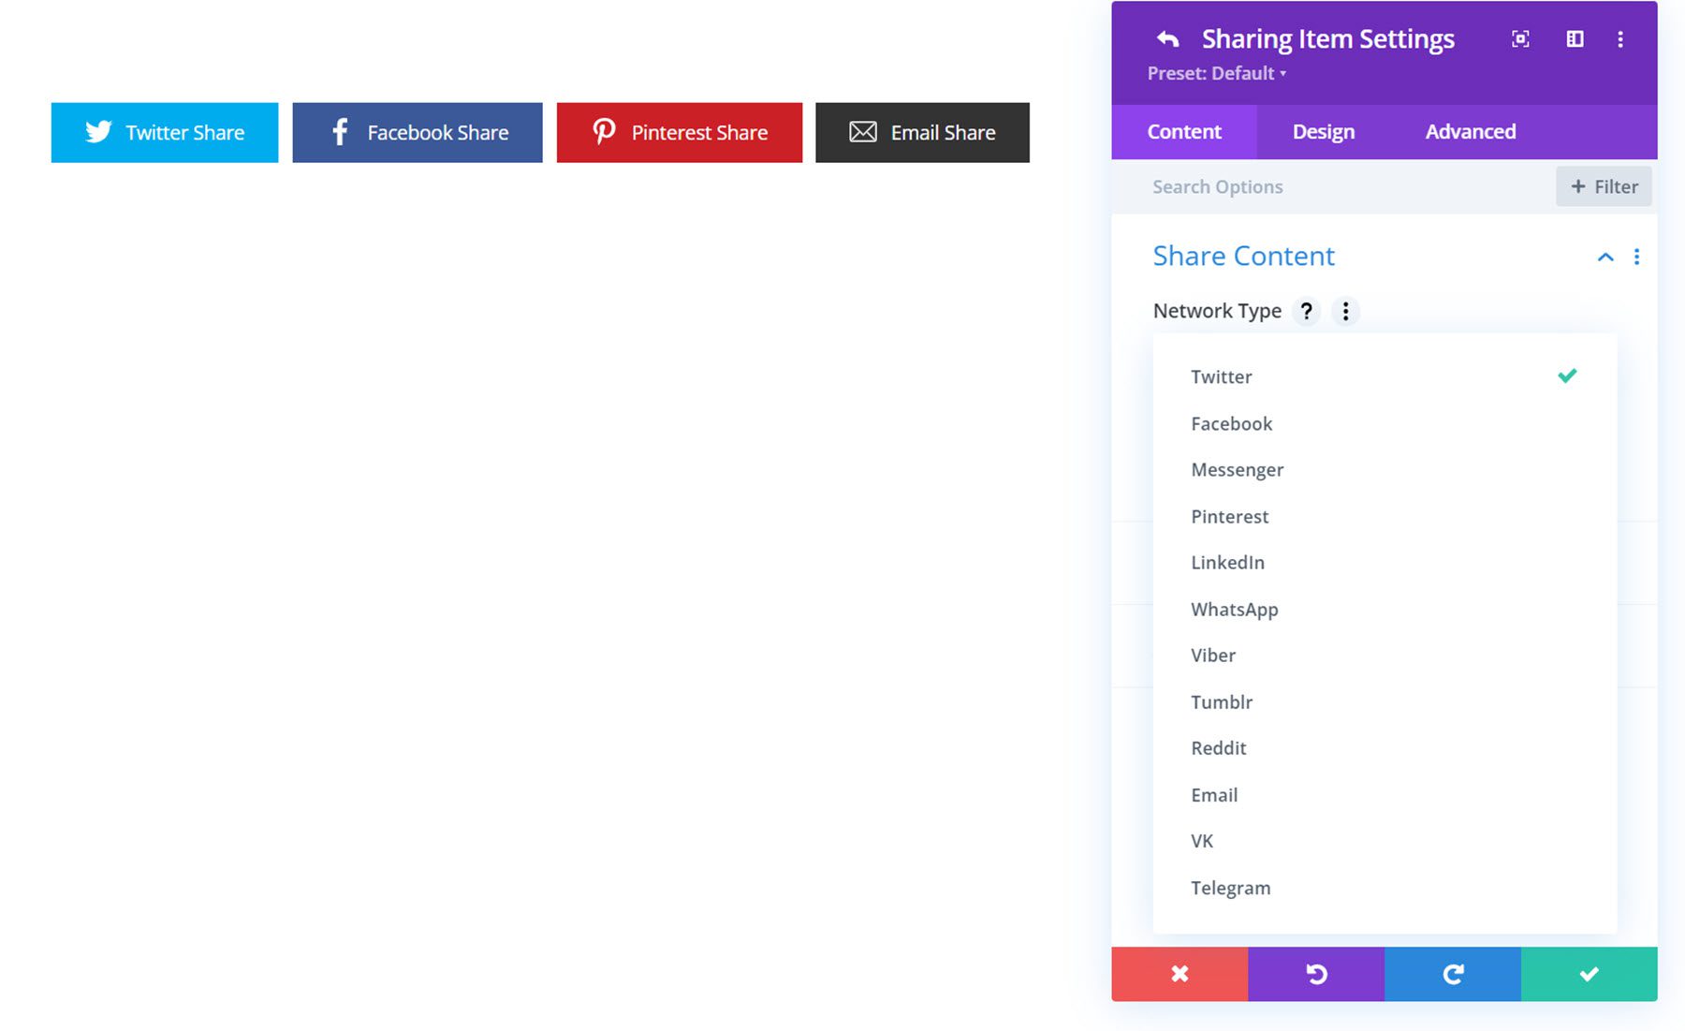
Task: Save settings with the green checkmark
Action: 1588,974
